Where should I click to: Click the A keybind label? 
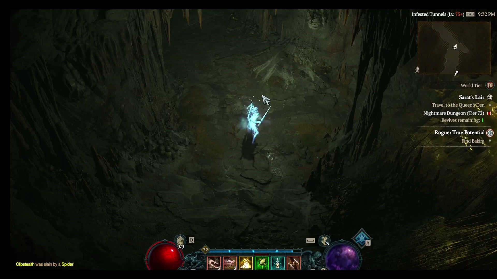click(x=368, y=243)
